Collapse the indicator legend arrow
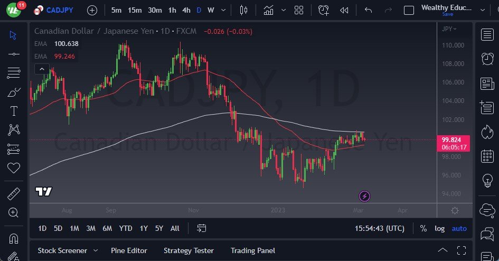The image size is (499, 261). point(41,69)
